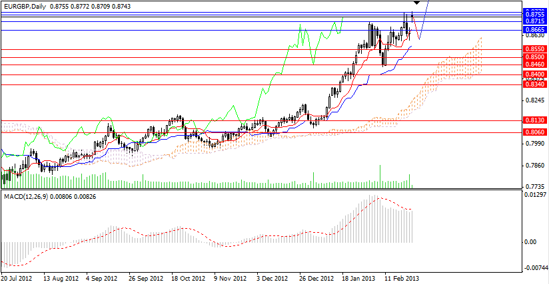The height and width of the screenshot is (284, 549).
Task: Click the 0.8340 red support level tag
Action: 533,84
